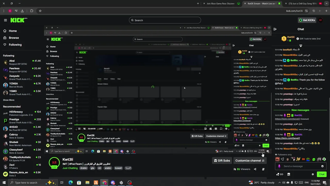Image resolution: width=330 pixels, height=186 pixels.
Task: Unmute the stream audio
Action: coord(85,129)
